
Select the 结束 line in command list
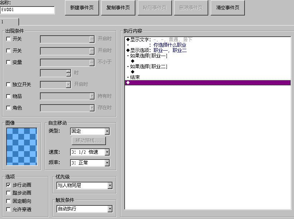[x=208, y=77]
